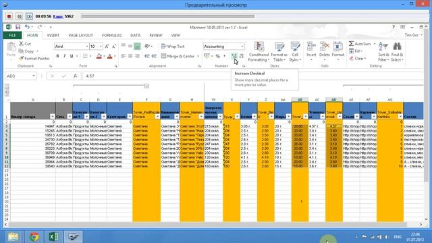Open the font color dropdown arrow
The image size is (432, 243).
115,56
